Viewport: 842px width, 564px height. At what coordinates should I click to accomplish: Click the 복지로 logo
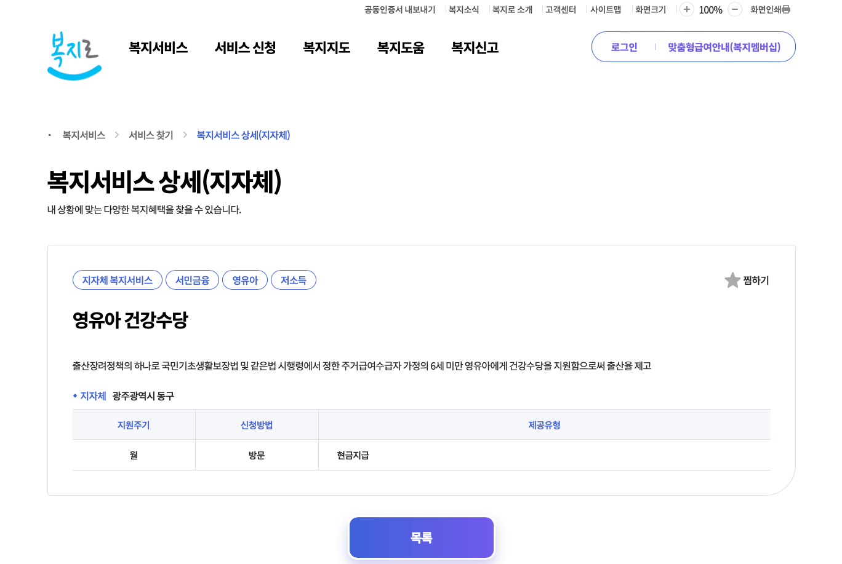[x=74, y=55]
